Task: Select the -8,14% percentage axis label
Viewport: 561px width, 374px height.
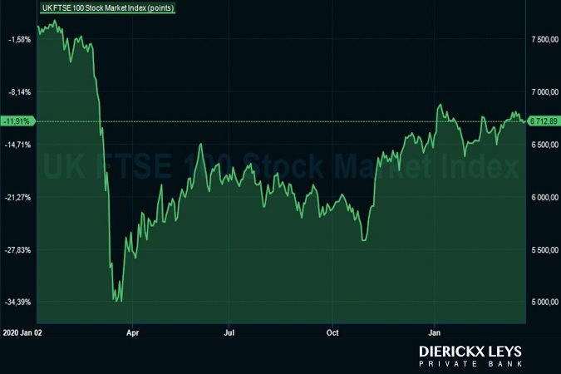Action: tap(18, 92)
